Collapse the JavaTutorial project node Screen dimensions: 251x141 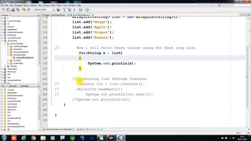click(2, 41)
